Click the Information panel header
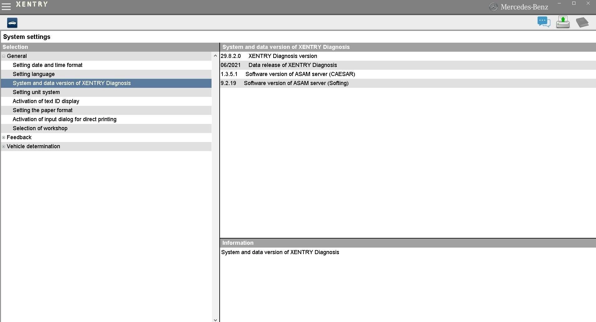596x322 pixels. click(408, 243)
